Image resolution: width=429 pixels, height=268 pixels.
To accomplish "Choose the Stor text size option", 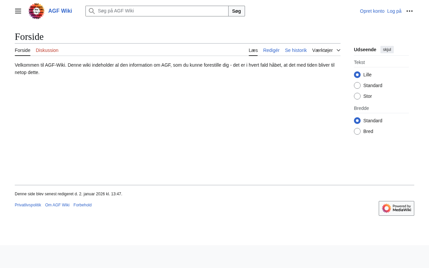I will coord(357,96).
